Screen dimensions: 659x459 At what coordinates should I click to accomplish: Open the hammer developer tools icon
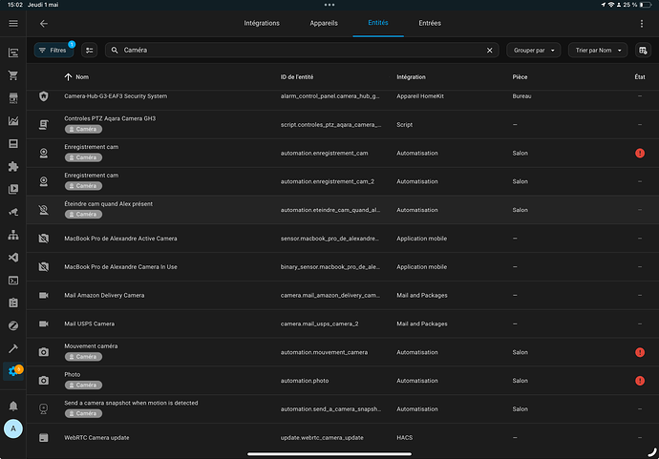click(13, 348)
